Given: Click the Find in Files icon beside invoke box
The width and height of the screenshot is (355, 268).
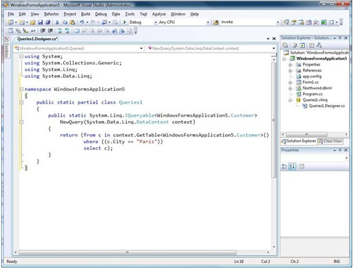Looking at the screenshot, I should (216, 22).
